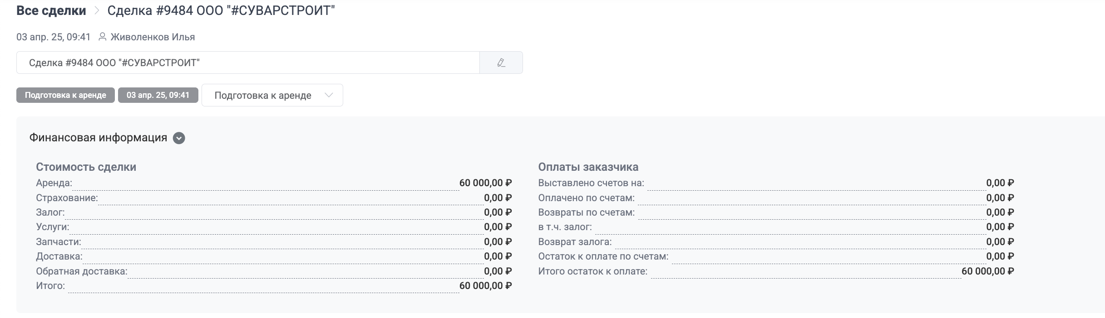The image size is (1105, 318).
Task: Click the creation date under the title
Action: [54, 37]
